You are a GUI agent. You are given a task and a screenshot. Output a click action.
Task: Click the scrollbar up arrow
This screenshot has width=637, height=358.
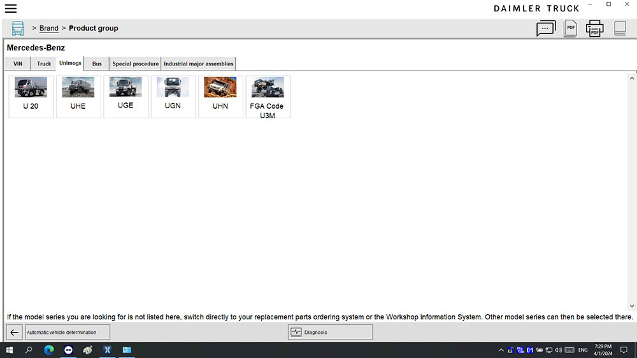click(632, 78)
